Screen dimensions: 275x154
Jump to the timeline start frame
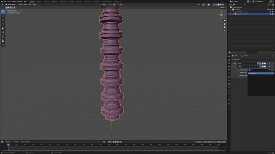coord(109,142)
